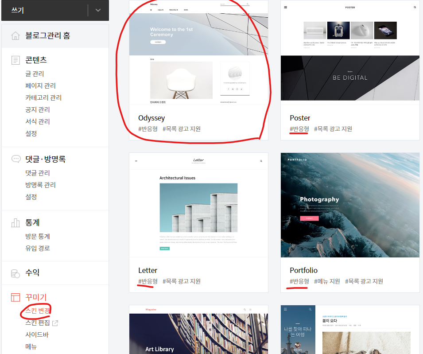Click hamburger menu icon in Poster preview
423x354 pixels.
[286, 7]
